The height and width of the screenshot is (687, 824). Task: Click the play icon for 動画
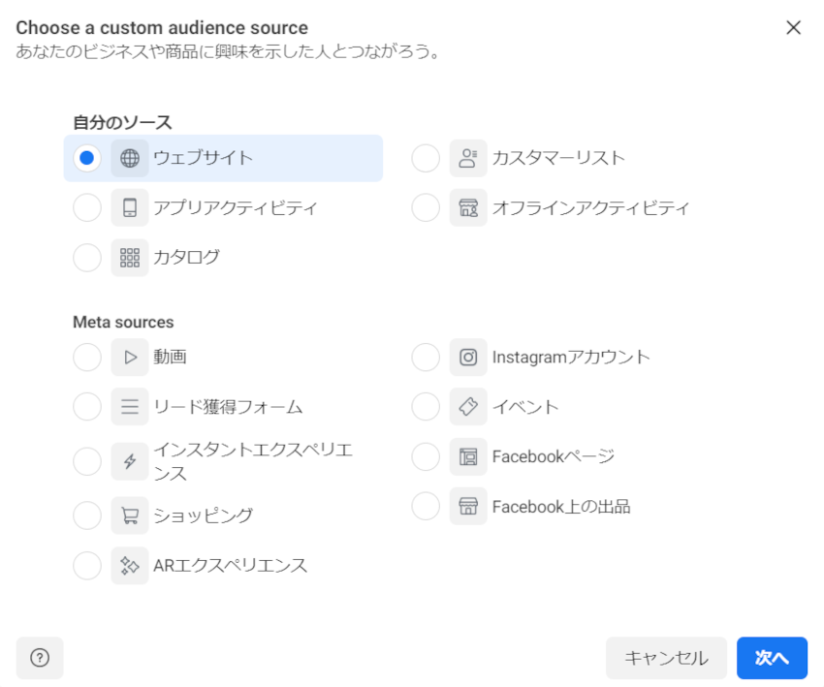(130, 358)
